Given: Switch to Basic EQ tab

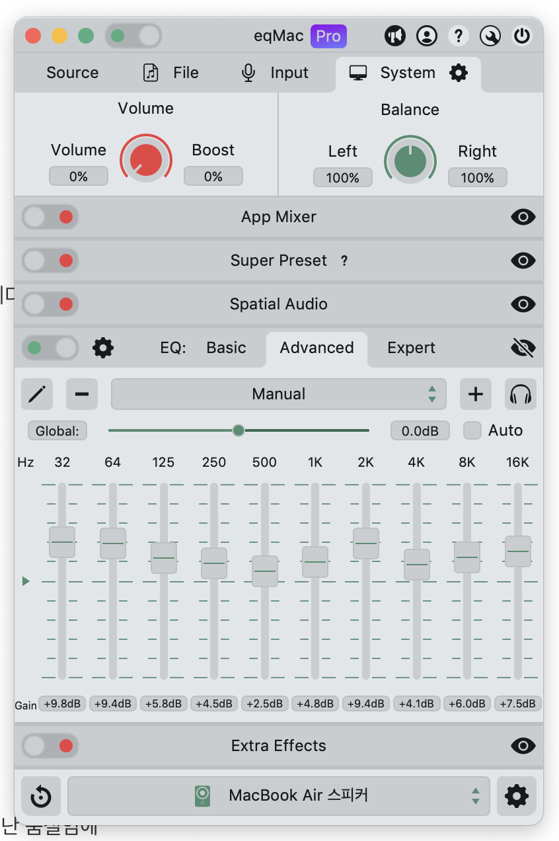Looking at the screenshot, I should (x=226, y=348).
